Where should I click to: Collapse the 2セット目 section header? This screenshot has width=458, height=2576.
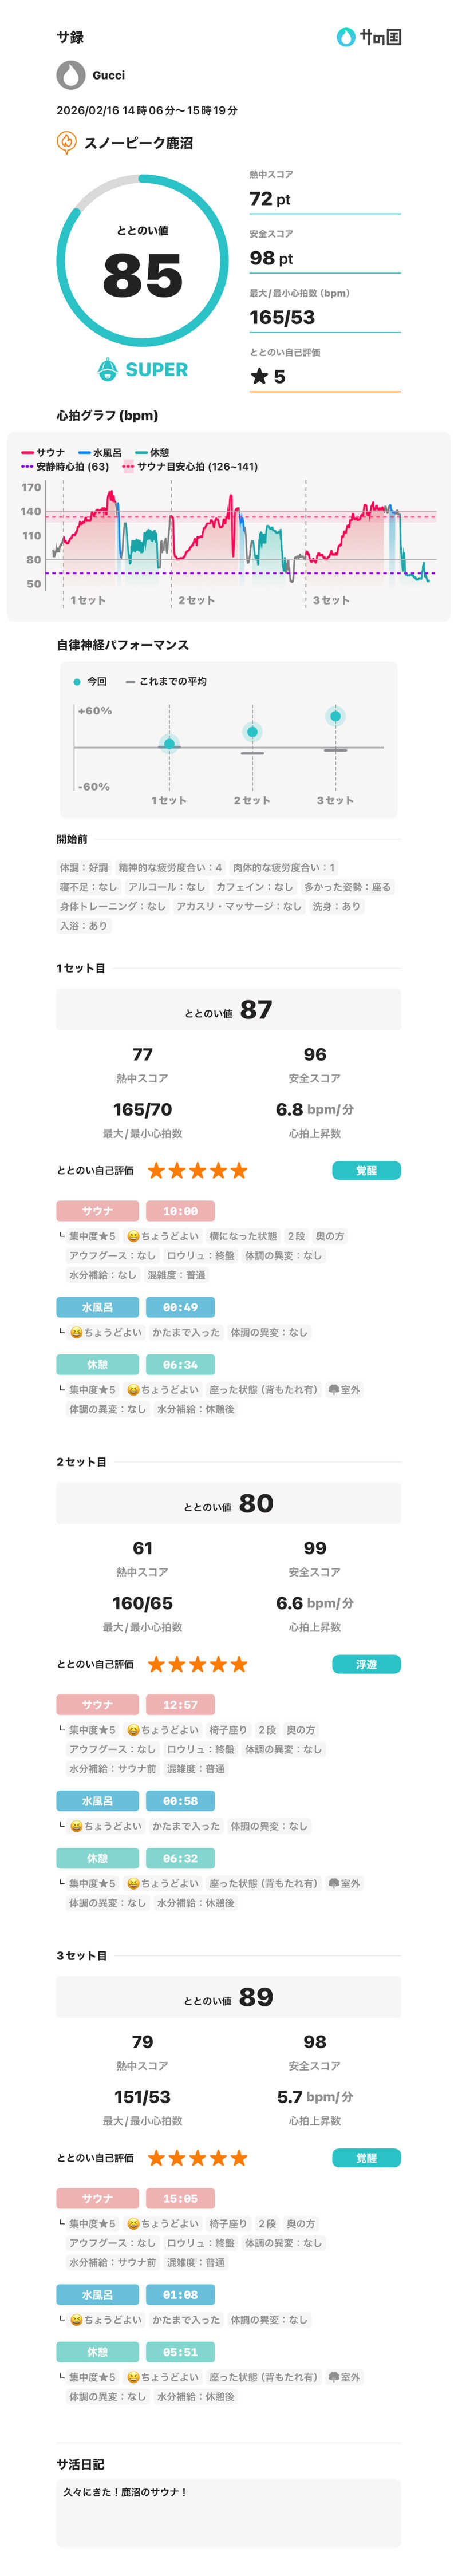(81, 1461)
